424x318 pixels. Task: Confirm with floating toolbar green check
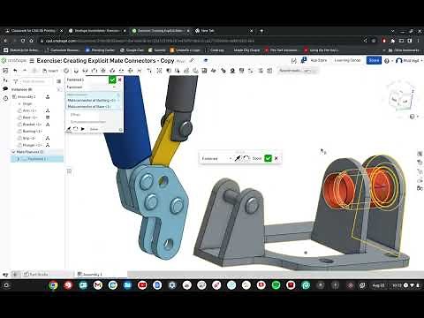click(268, 158)
